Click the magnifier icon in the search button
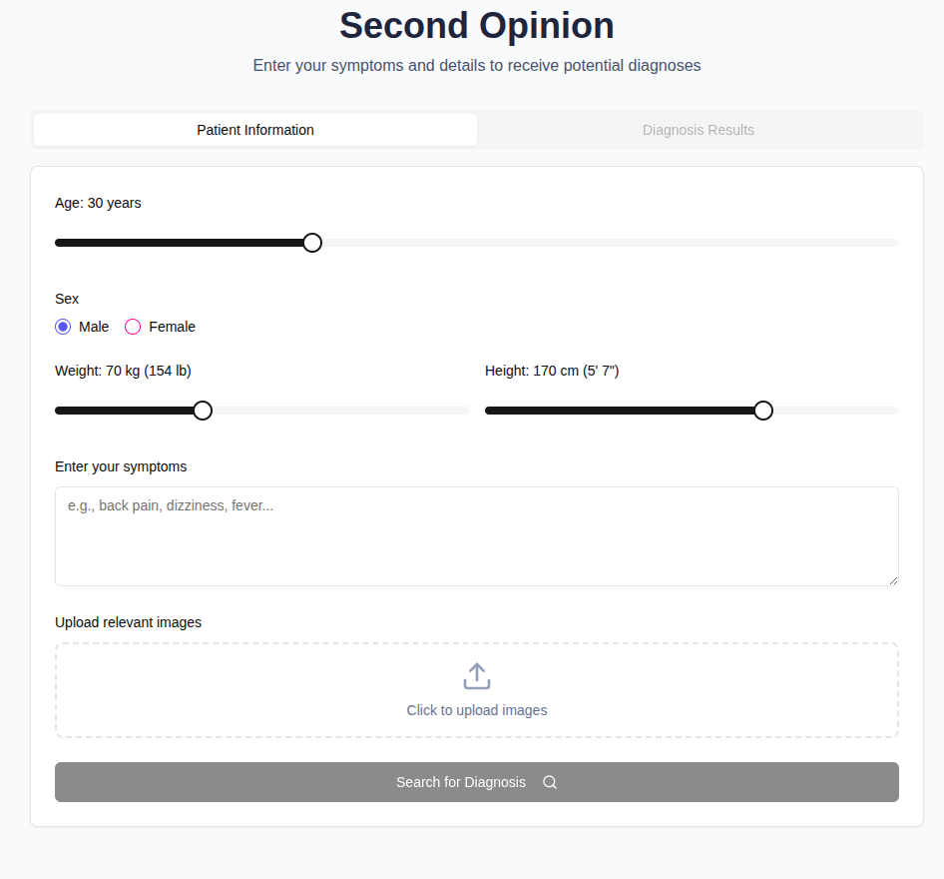944x879 pixels. click(x=550, y=782)
